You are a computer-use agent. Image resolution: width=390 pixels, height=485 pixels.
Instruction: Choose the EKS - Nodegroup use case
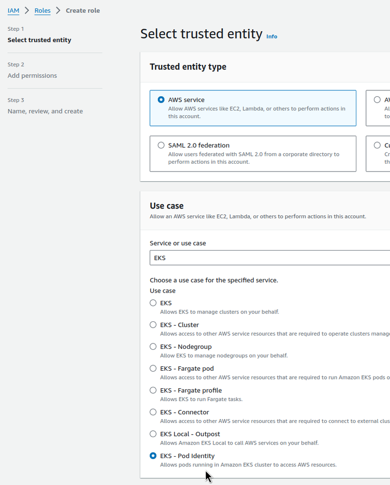[153, 346]
